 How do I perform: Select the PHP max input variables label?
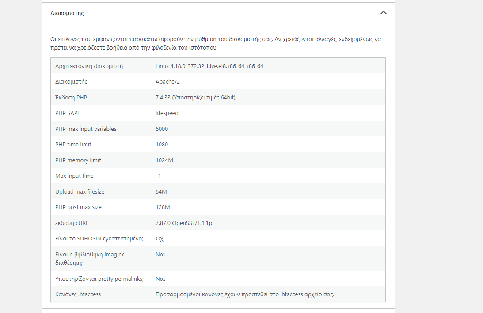[x=86, y=129]
